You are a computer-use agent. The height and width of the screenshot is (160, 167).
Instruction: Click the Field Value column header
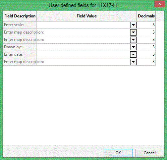87,16
